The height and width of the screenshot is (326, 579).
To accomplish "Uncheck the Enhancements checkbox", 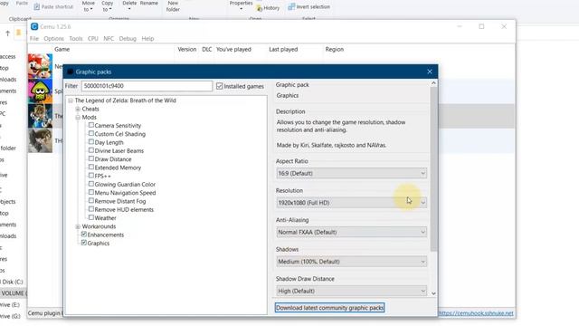I will [x=84, y=235].
